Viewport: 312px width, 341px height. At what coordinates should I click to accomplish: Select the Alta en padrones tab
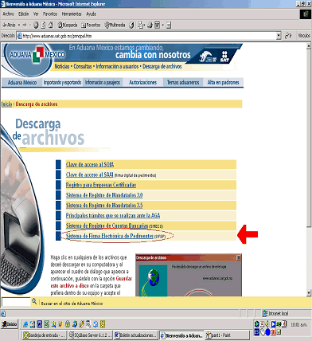223,83
